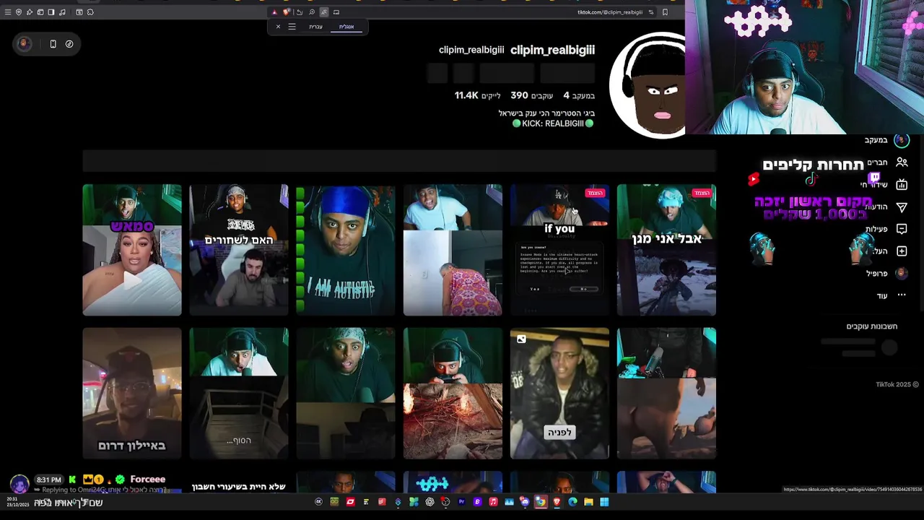This screenshot has width=924, height=520.
Task: Click the tiktok.com address bar URL
Action: coord(609,12)
